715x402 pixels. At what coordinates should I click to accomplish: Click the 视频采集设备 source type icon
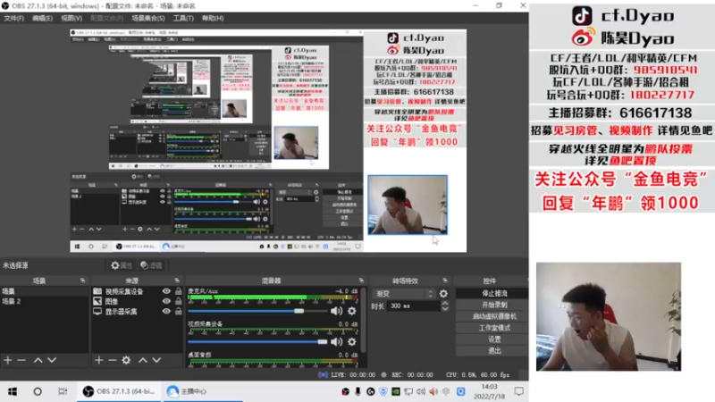(97, 291)
